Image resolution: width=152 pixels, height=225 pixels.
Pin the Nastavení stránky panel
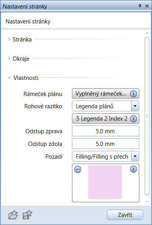point(140,6)
